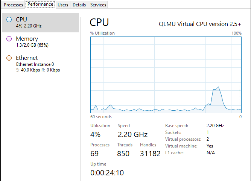Click the Handles count 31182

(x=150, y=154)
